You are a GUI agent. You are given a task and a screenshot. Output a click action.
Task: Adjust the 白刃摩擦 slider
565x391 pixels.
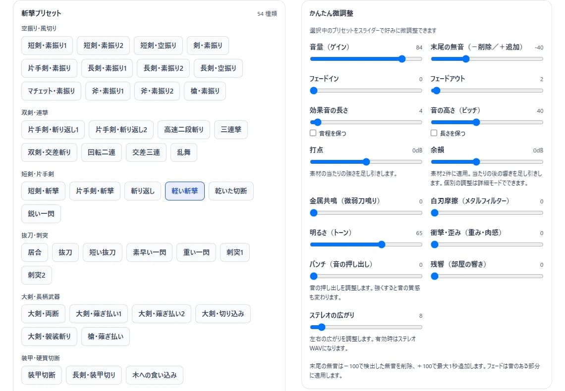tap(487, 213)
